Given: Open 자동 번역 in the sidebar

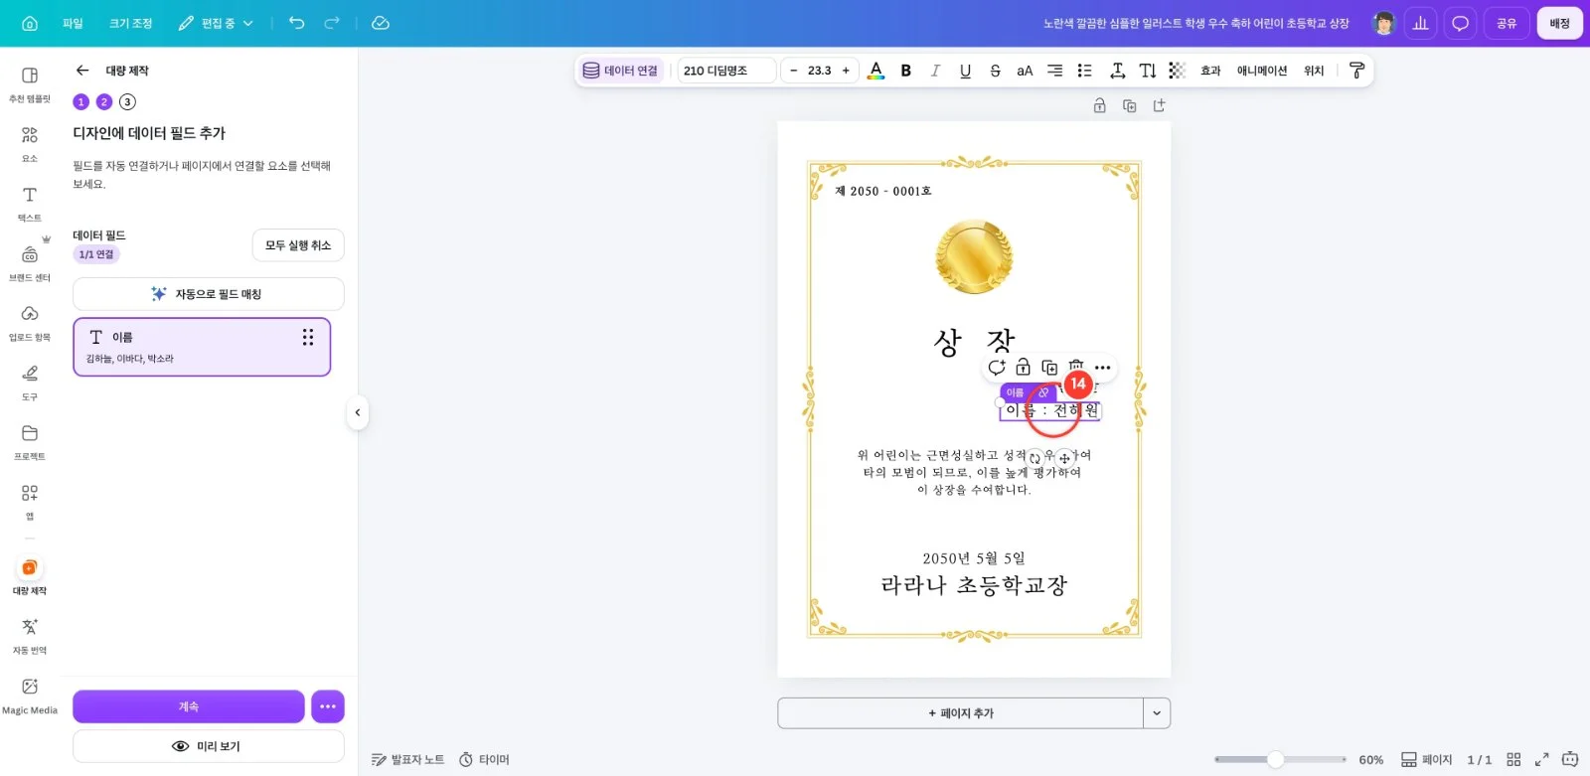Looking at the screenshot, I should (x=30, y=635).
